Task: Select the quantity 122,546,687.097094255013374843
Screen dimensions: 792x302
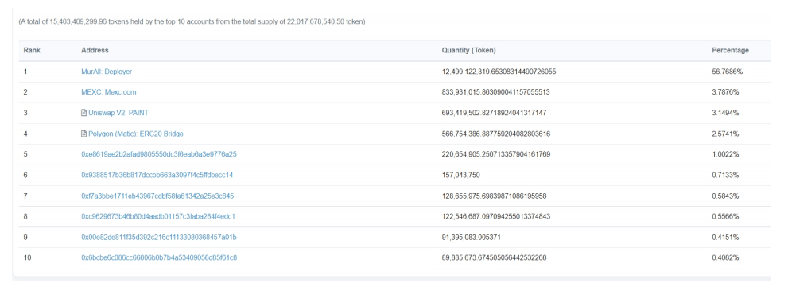Action: click(496, 217)
